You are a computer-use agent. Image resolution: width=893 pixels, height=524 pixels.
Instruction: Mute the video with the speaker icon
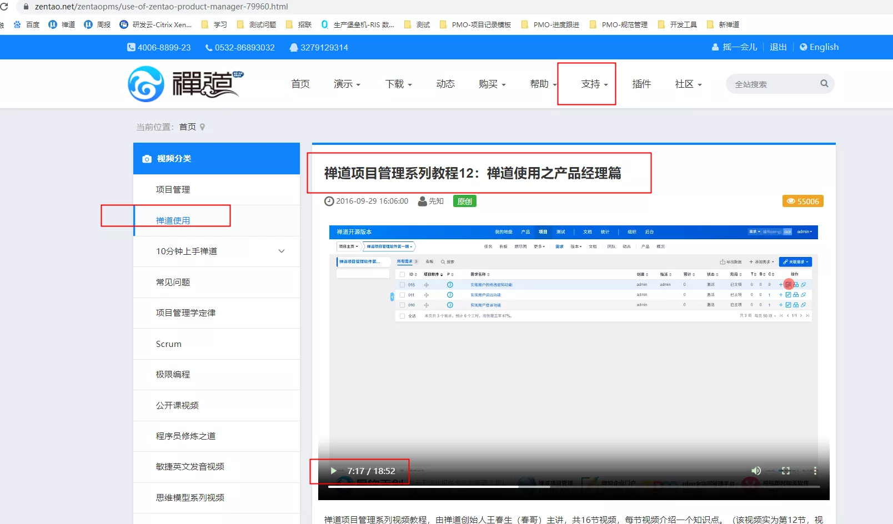tap(756, 471)
